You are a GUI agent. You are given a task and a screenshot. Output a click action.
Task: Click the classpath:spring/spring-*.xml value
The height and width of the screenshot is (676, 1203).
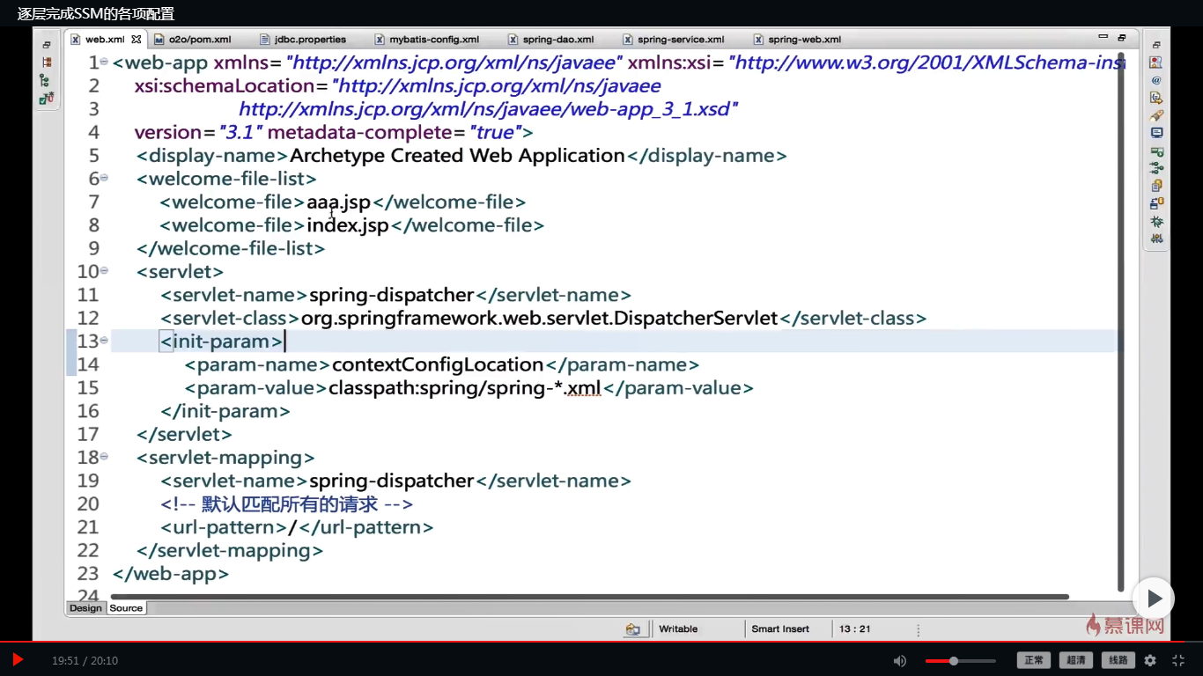coord(466,388)
